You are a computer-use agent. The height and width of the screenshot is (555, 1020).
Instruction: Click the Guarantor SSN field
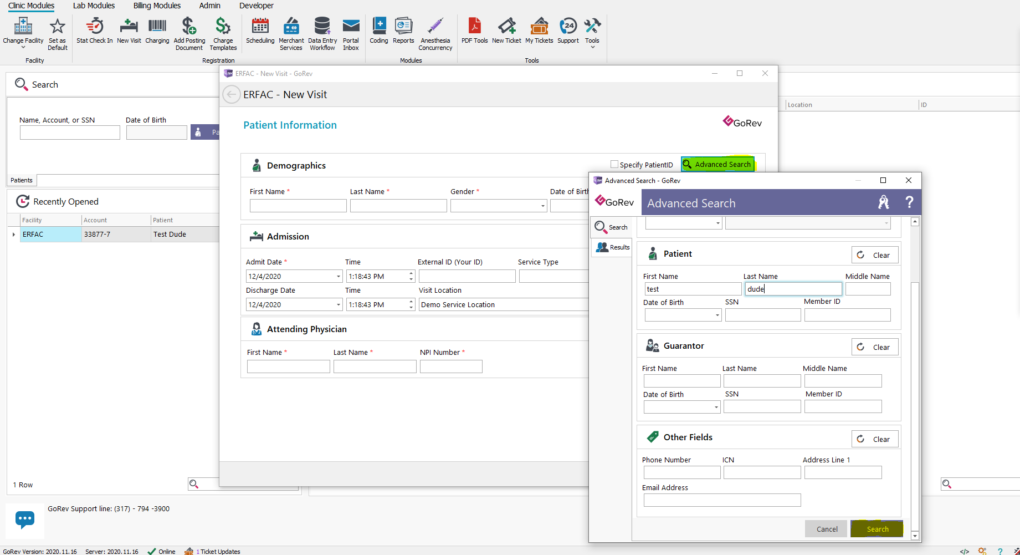point(762,406)
